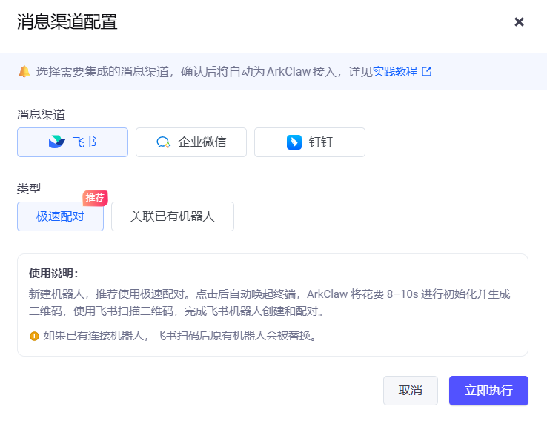Image resolution: width=547 pixels, height=421 pixels.
Task: Switch to 关联已有机器人 type
Action: 172,216
